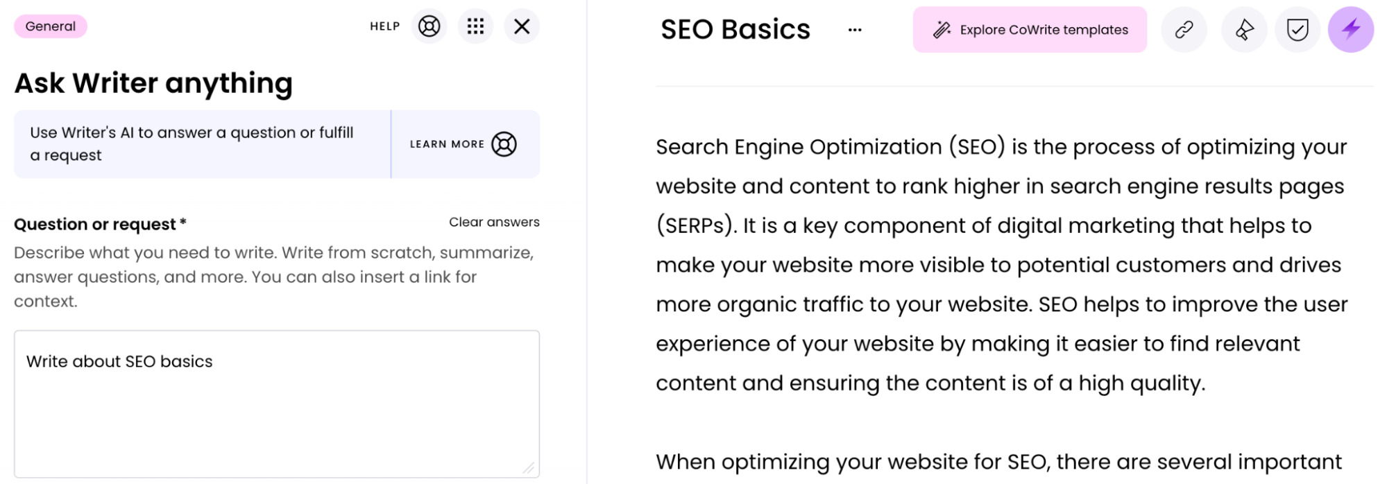Viewport: 1387px width, 484px height.
Task: Click the SEO Basics document title
Action: tap(736, 29)
